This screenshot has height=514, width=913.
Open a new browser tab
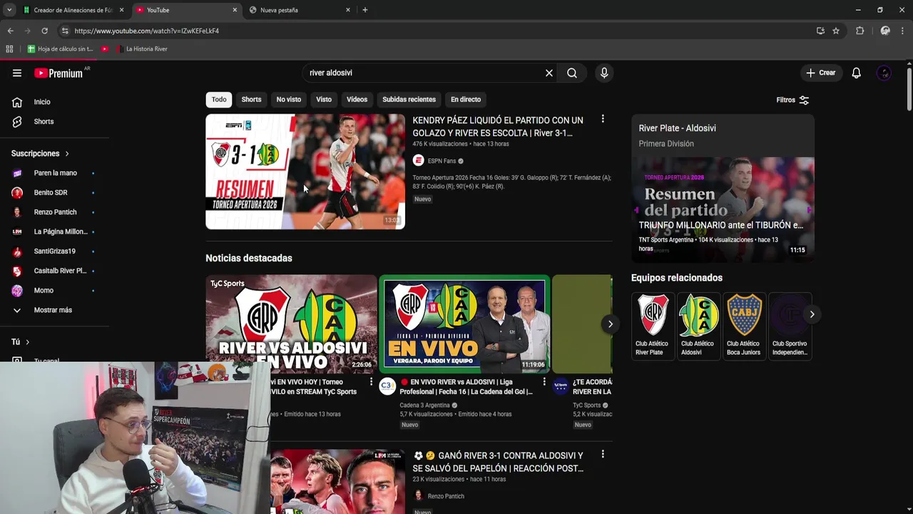click(365, 10)
